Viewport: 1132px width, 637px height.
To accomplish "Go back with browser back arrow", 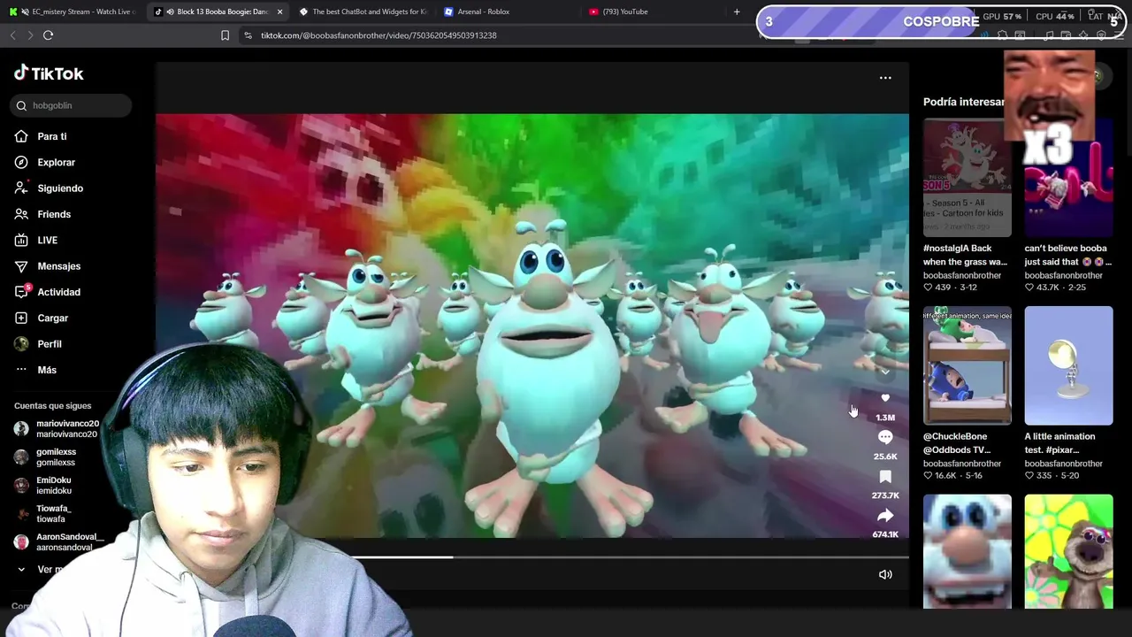I will tap(12, 35).
